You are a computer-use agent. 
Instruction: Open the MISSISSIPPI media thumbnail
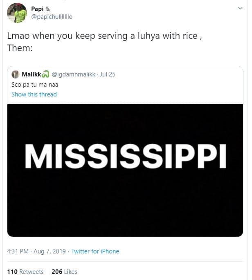click(125, 170)
